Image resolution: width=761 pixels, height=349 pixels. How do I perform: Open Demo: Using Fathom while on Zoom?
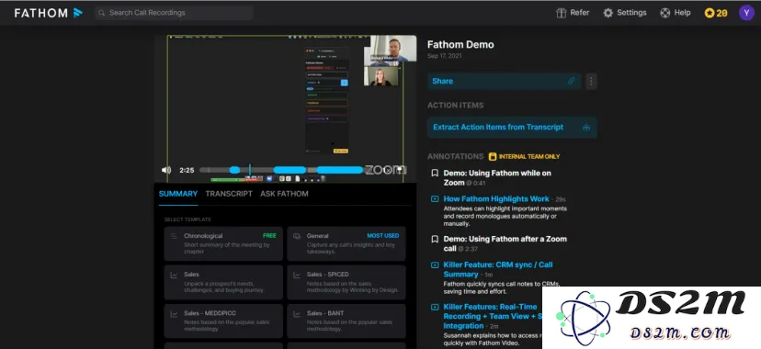click(x=497, y=178)
